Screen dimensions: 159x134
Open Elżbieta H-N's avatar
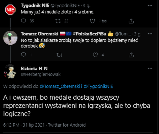pos(10,72)
